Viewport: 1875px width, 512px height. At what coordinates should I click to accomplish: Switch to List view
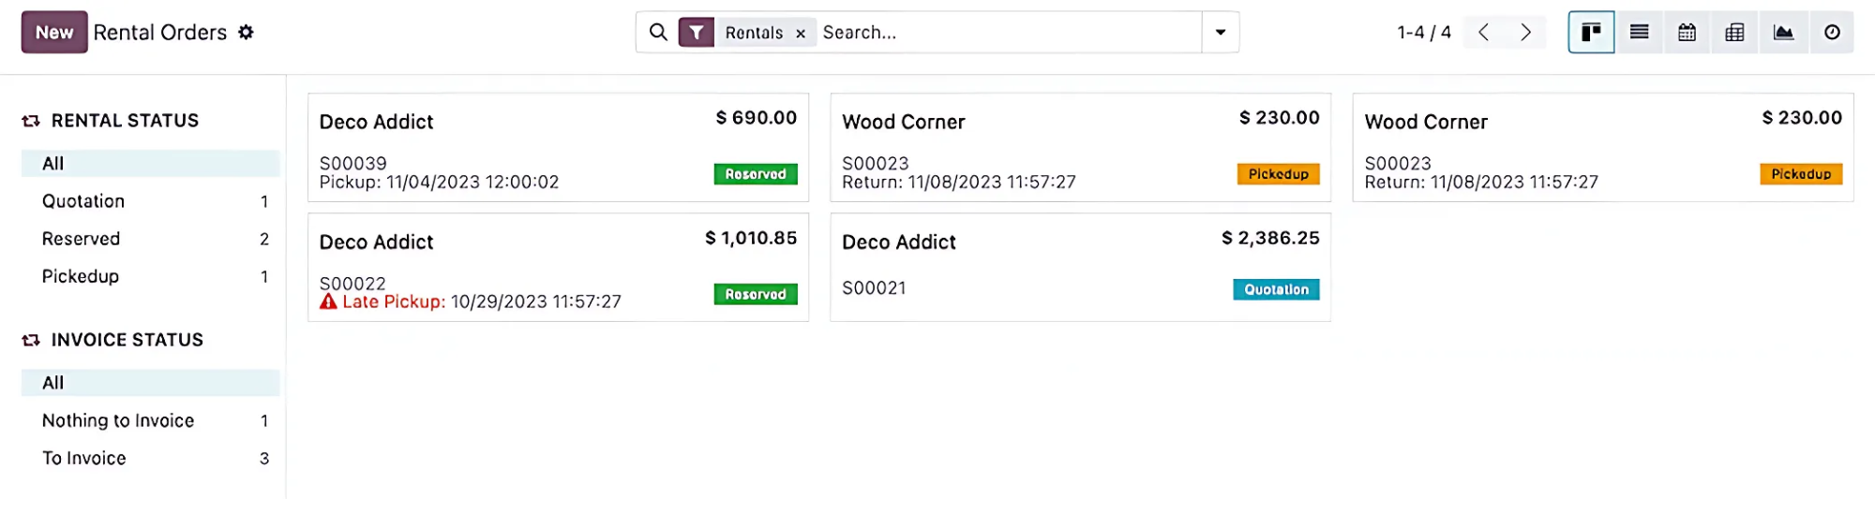[1639, 33]
